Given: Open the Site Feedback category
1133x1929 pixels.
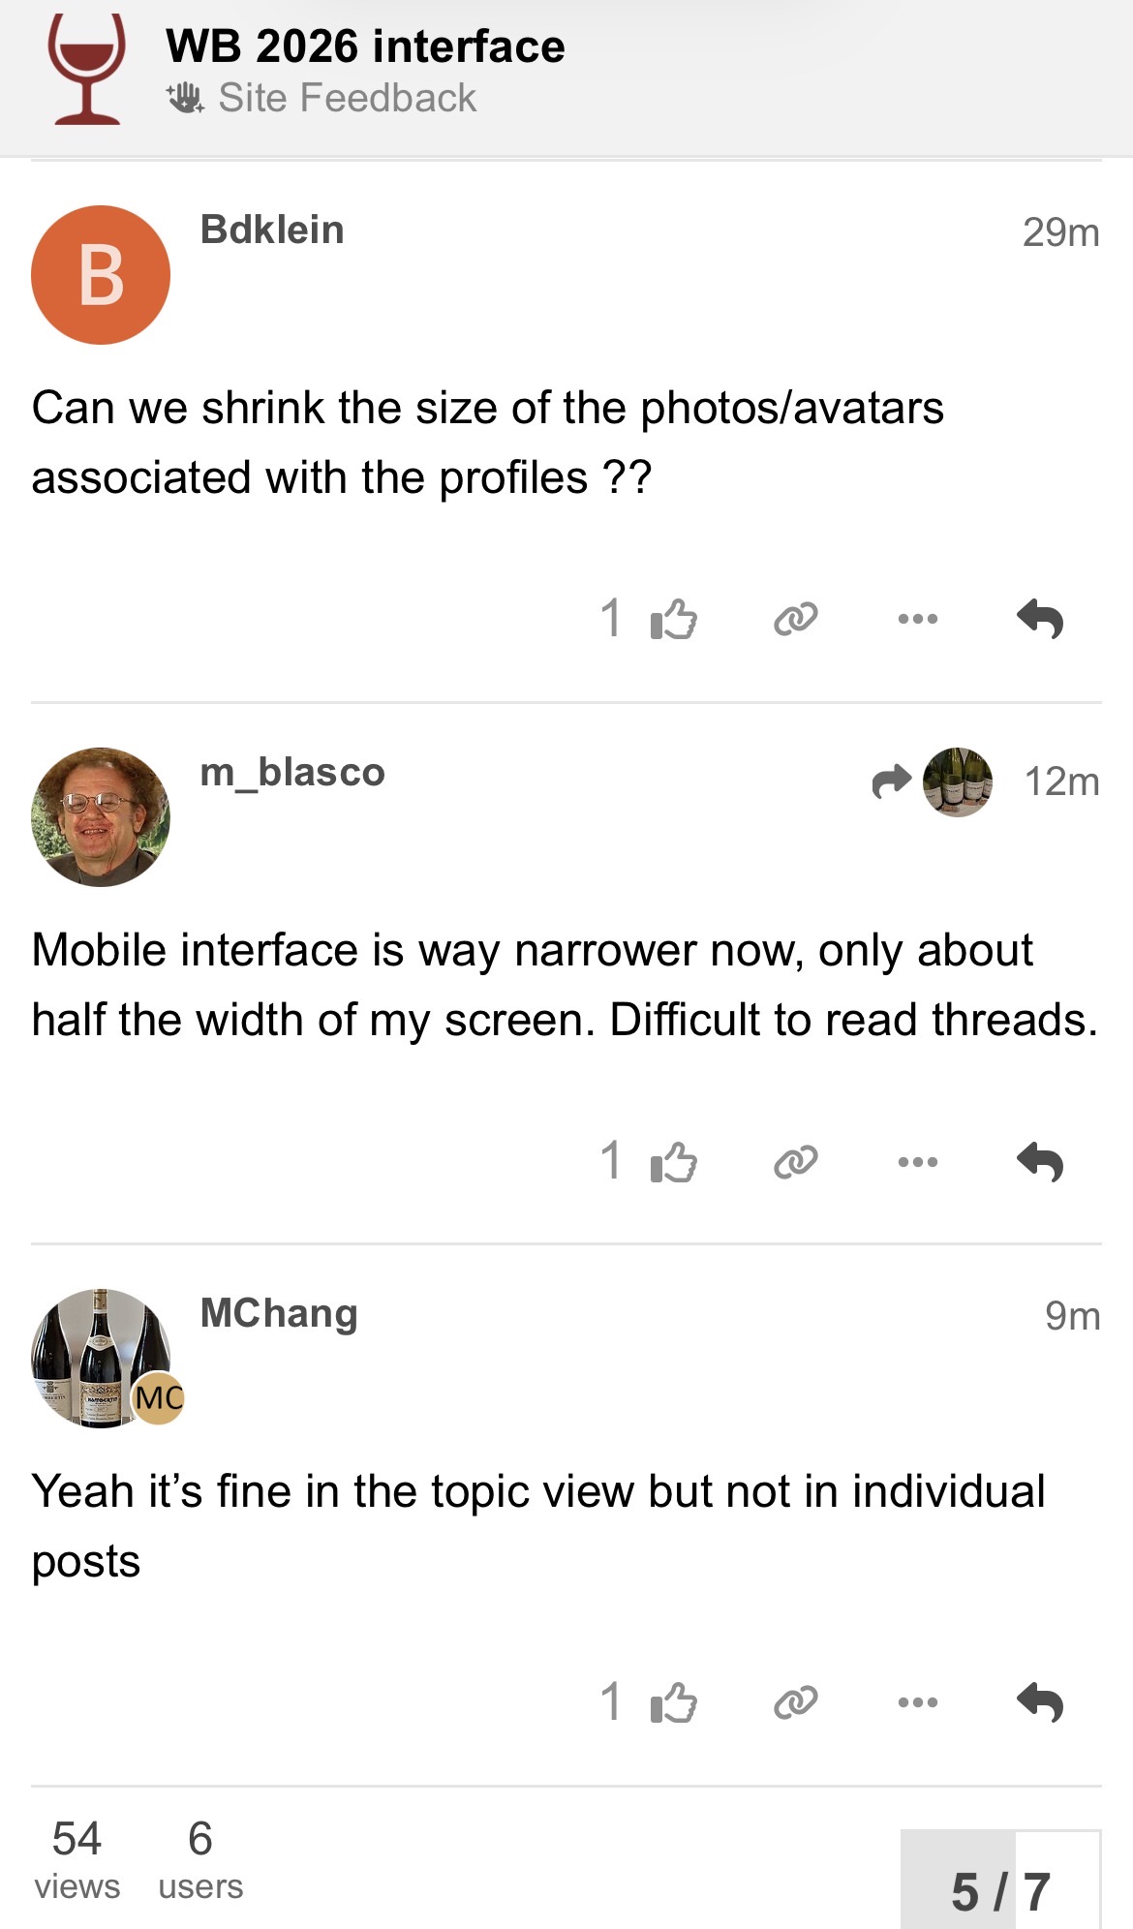Looking at the screenshot, I should (347, 98).
